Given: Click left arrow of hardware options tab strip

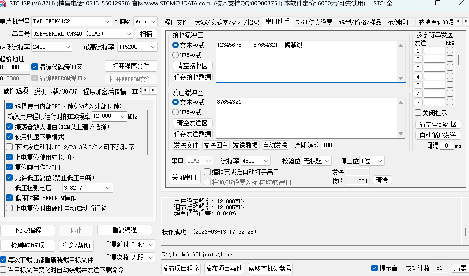Looking at the screenshot, I should pyautogui.click(x=145, y=90).
